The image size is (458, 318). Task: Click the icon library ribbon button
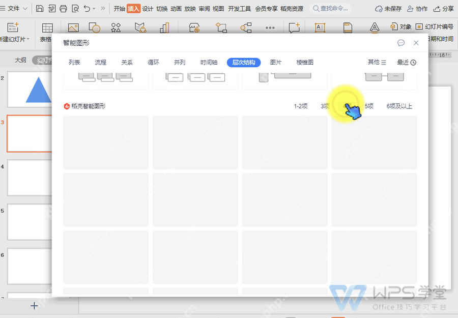[116, 28]
